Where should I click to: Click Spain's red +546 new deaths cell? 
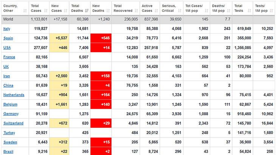101,39
